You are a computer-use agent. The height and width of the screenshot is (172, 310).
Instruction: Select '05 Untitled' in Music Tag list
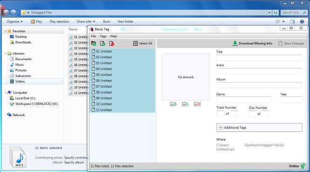122,75
